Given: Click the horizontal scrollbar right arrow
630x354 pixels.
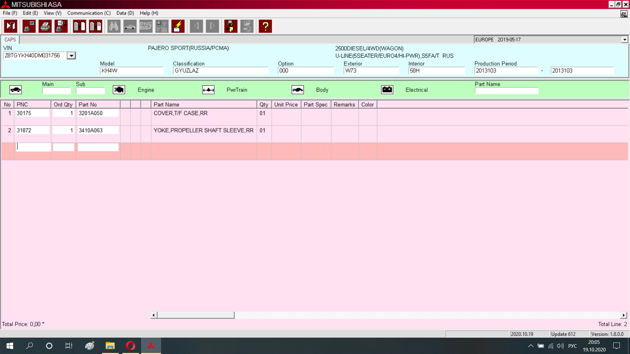Looking at the screenshot, I should coord(623,315).
